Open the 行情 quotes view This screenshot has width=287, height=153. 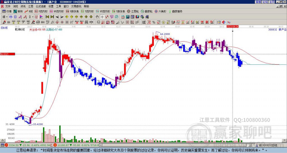[x=7, y=11]
